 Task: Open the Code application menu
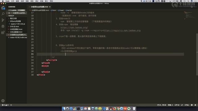7,1
